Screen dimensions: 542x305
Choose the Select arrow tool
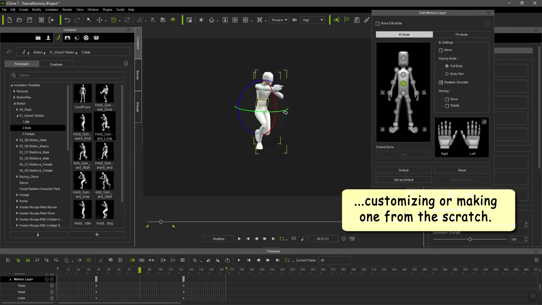[x=89, y=20]
